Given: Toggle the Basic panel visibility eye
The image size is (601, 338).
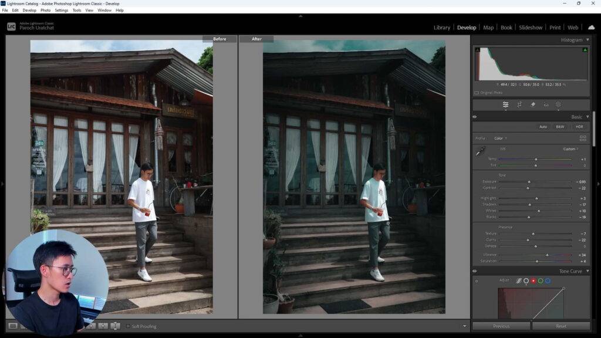Looking at the screenshot, I should (x=475, y=117).
